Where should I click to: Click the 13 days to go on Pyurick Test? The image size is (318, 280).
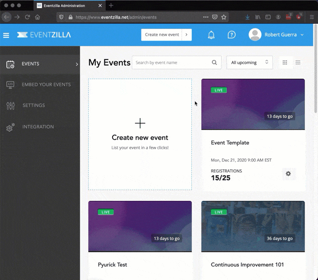point(167,238)
